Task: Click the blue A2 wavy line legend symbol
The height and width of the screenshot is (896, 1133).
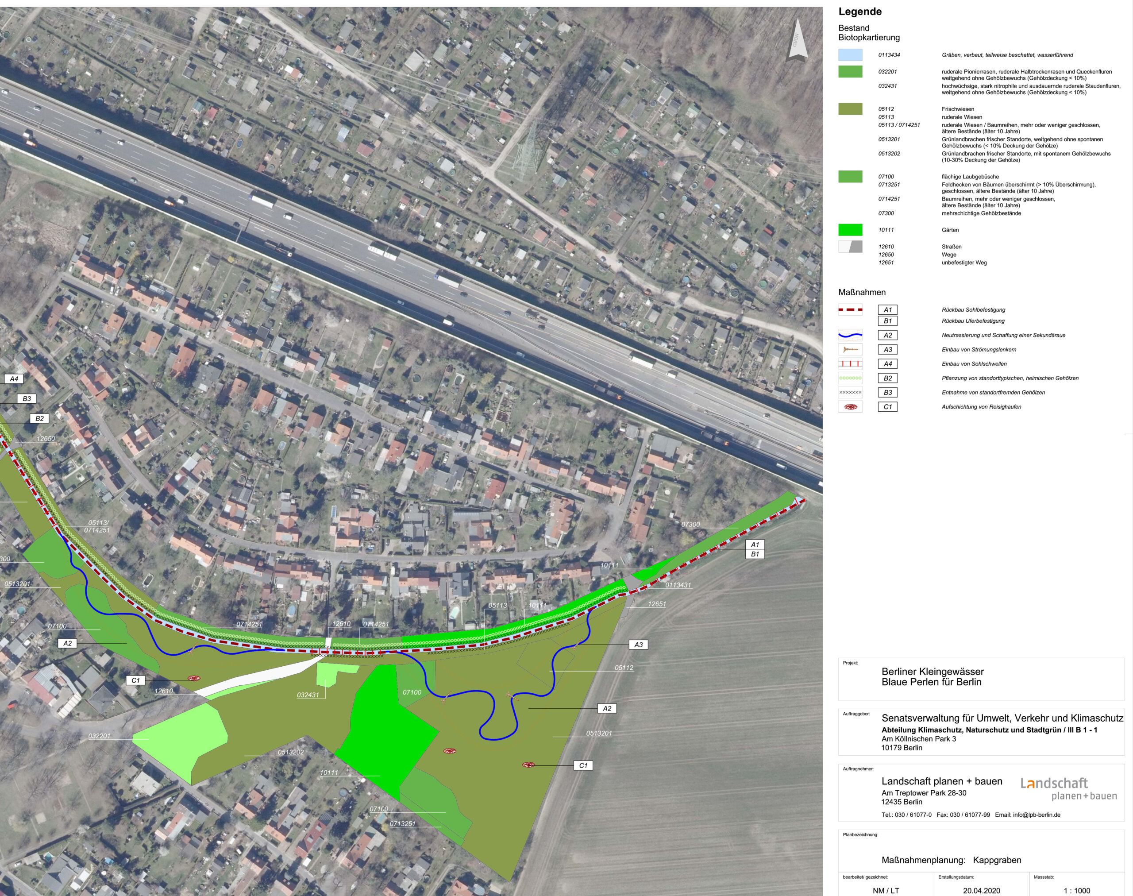Action: 850,335
